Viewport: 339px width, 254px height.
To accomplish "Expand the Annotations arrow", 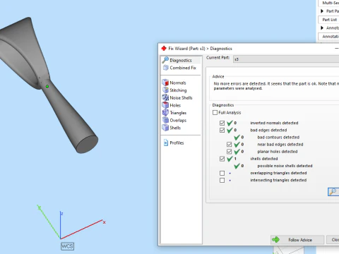I will click(322, 28).
